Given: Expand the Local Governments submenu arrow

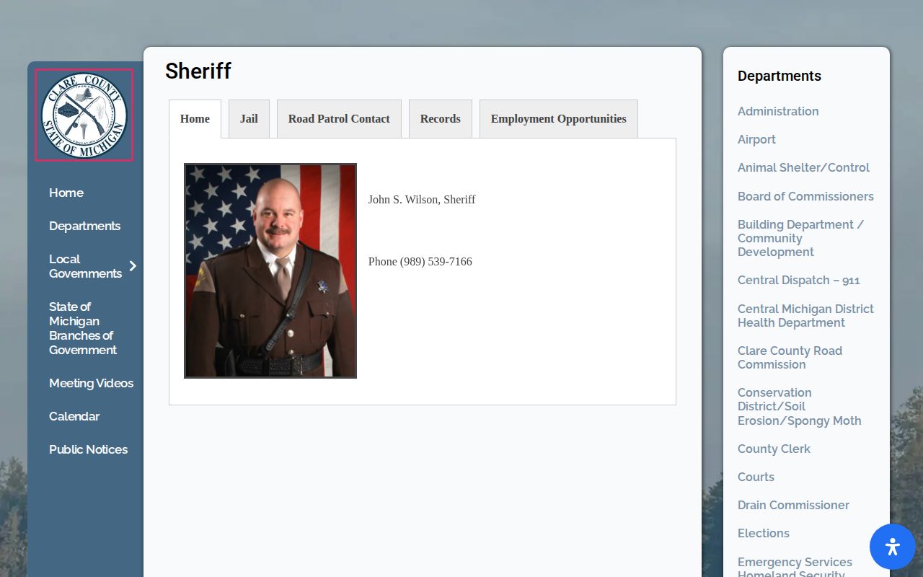Looking at the screenshot, I should [133, 266].
